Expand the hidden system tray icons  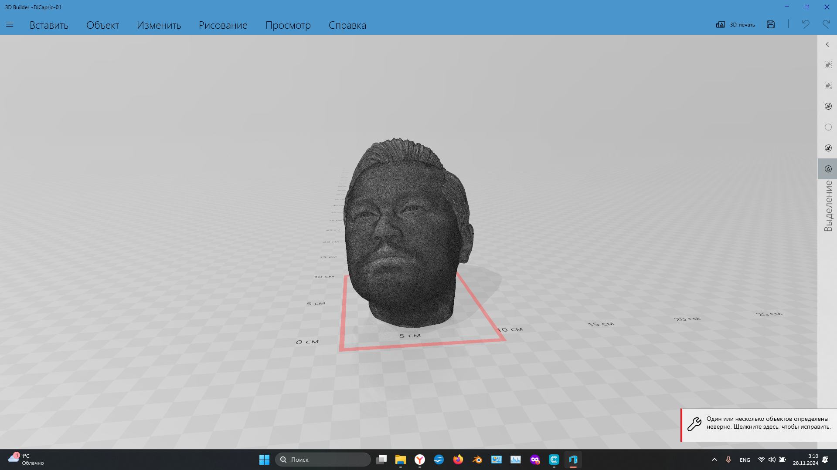715,460
